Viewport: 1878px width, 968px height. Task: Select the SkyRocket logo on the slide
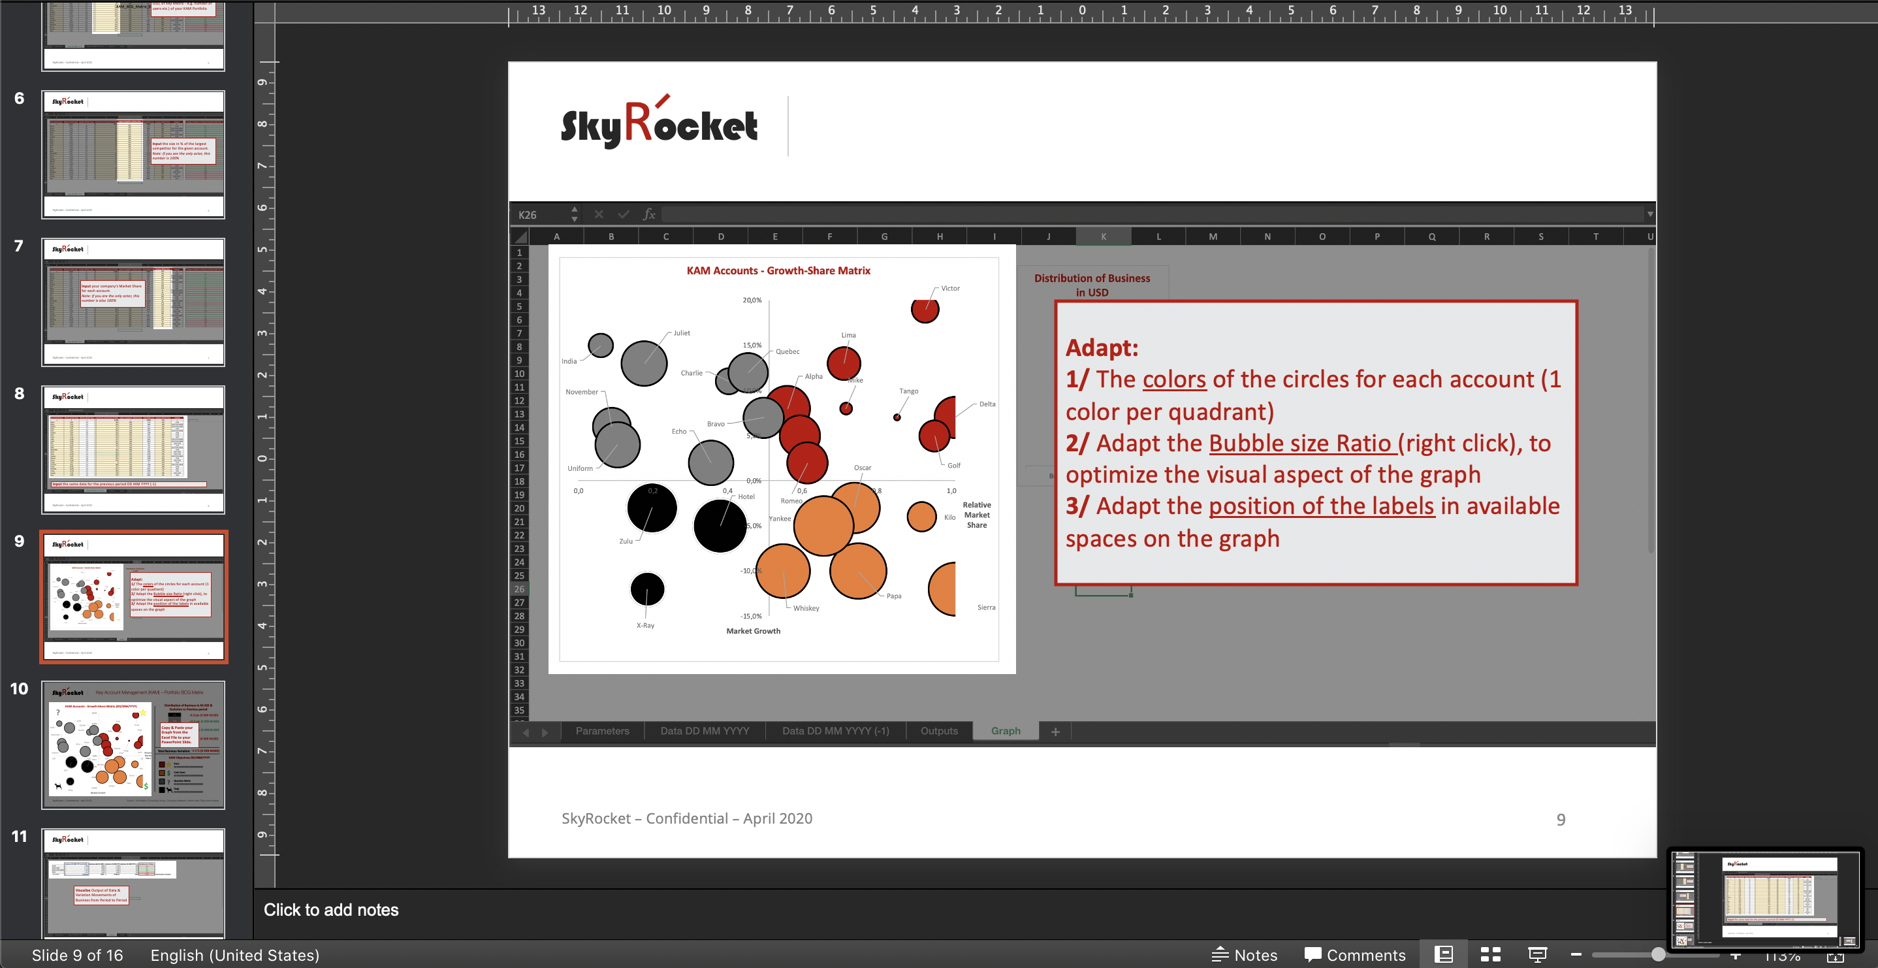pyautogui.click(x=660, y=123)
